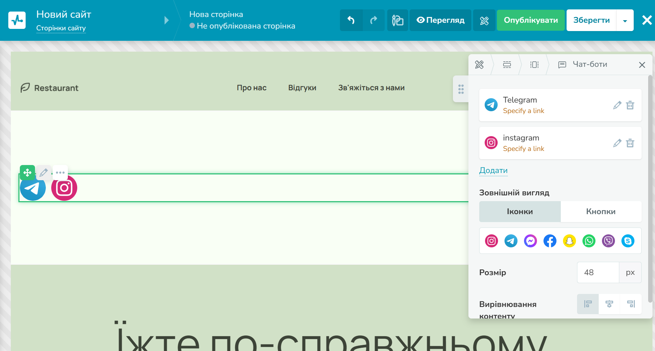Open the Зберегти dropdown arrow
This screenshot has width=655, height=351.
tap(625, 20)
